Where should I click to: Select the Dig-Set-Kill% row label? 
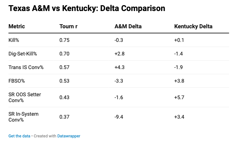click(x=23, y=54)
